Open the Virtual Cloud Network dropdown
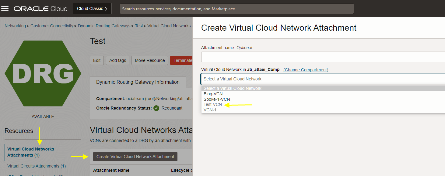 point(323,79)
